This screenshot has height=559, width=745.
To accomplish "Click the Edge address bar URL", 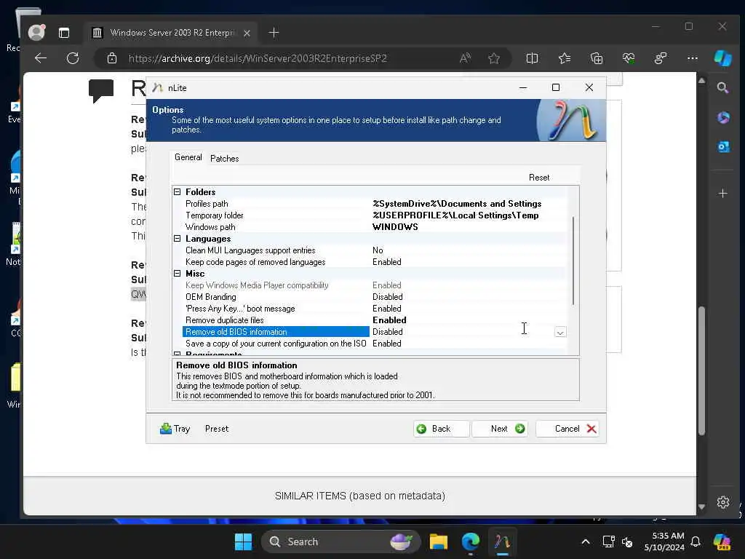I will 258,58.
